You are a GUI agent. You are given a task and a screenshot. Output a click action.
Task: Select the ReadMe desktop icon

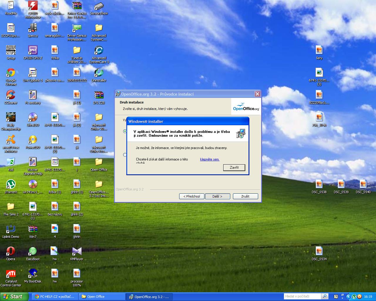[11, 8]
